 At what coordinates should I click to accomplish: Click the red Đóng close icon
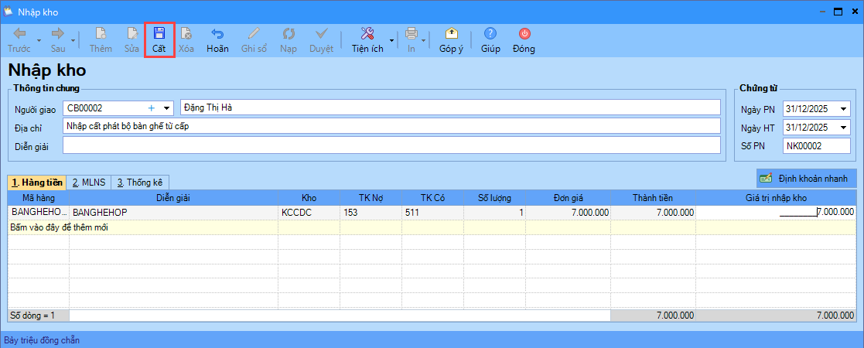[524, 34]
